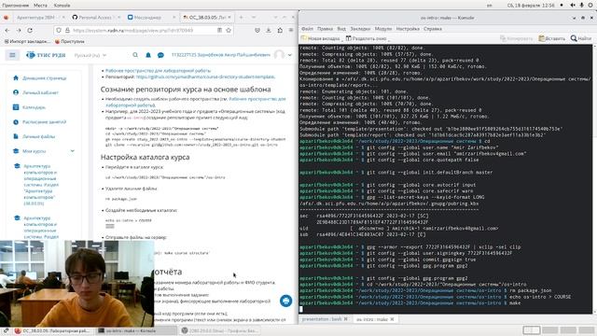Open the list all tabs dropdown in Firefox

pyautogui.click(x=254, y=17)
